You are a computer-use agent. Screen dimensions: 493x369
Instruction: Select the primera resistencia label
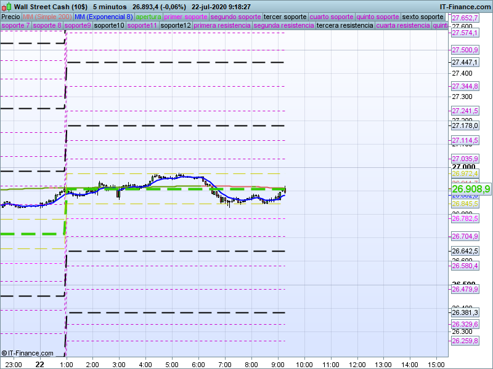click(x=222, y=26)
